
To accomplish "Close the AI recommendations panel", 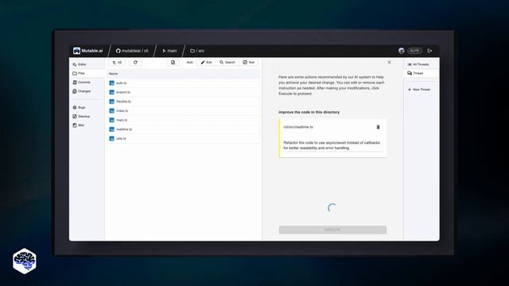I will (389, 62).
